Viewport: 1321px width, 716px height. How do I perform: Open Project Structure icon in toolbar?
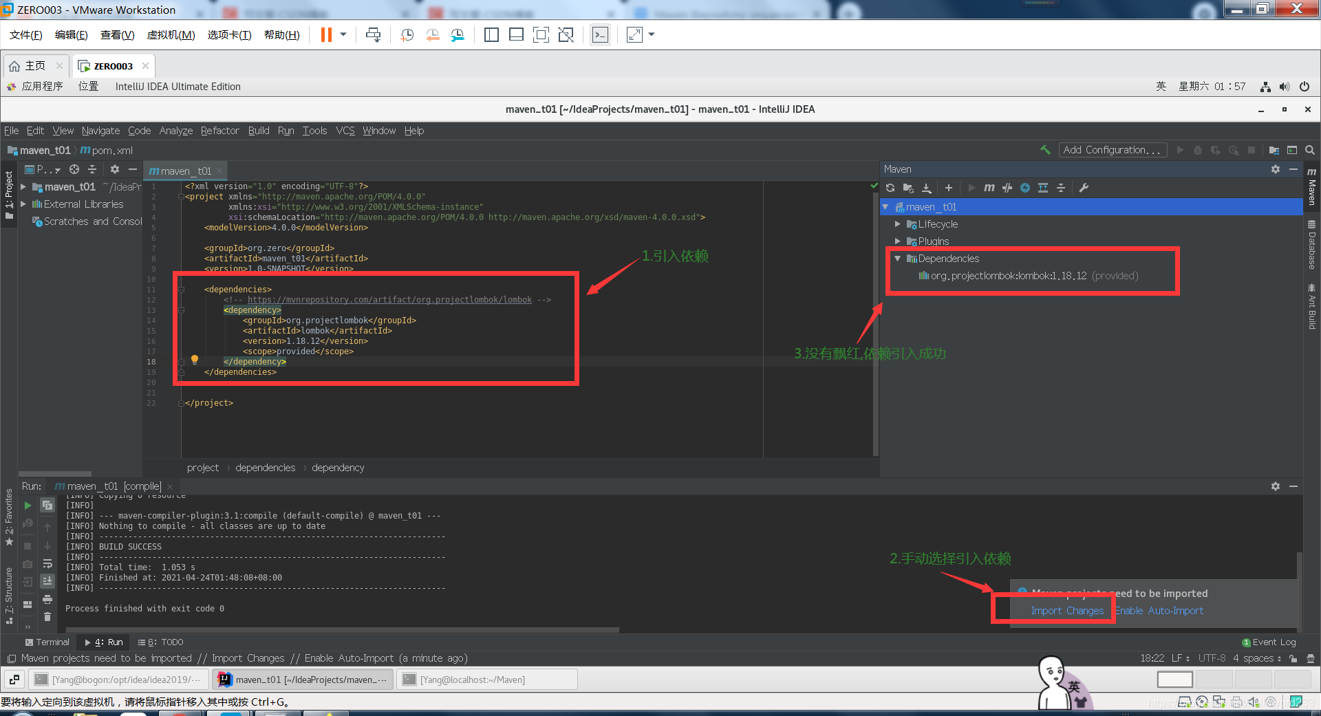tap(1274, 150)
